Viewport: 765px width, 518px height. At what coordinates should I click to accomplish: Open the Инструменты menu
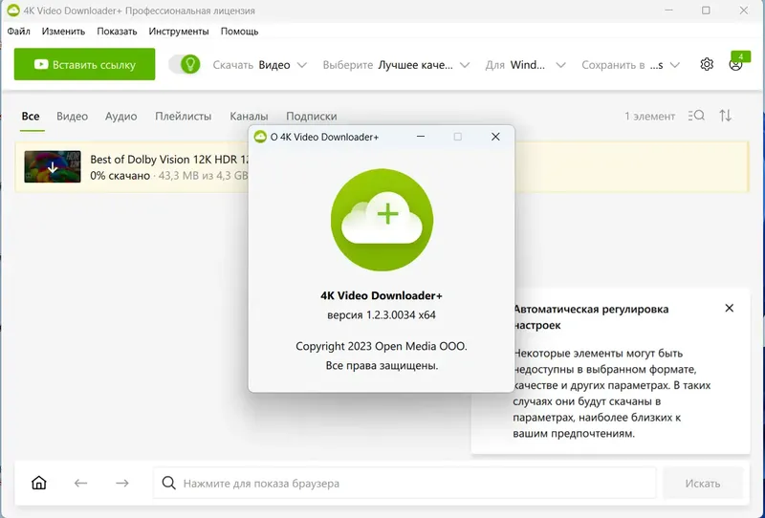[179, 32]
